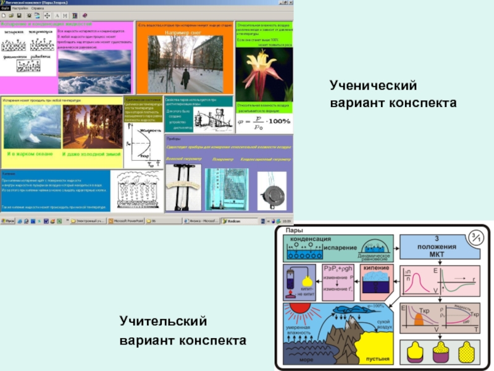Click the distiller device drawing

(214, 120)
